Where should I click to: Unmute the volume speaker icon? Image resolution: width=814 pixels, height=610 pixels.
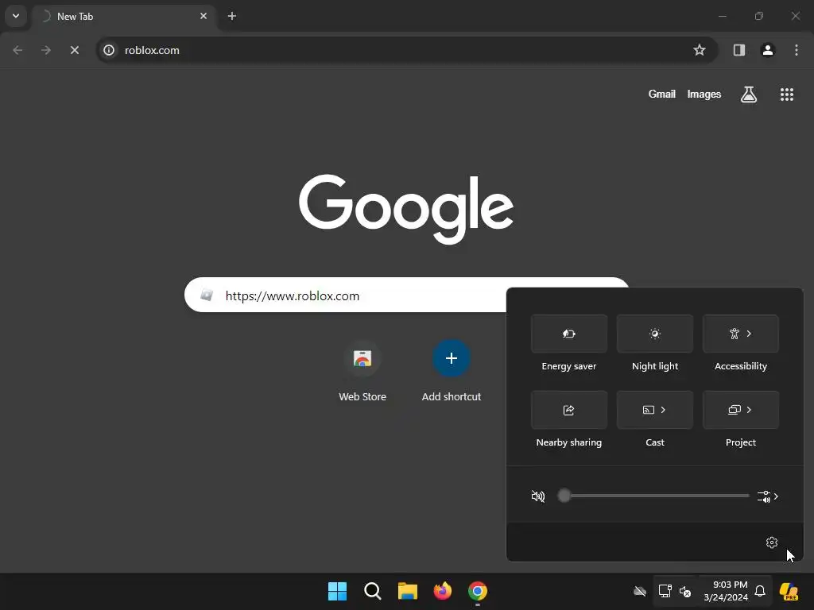[538, 496]
